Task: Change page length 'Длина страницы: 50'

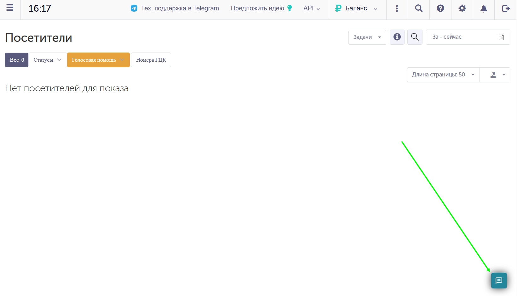Action: [443, 75]
